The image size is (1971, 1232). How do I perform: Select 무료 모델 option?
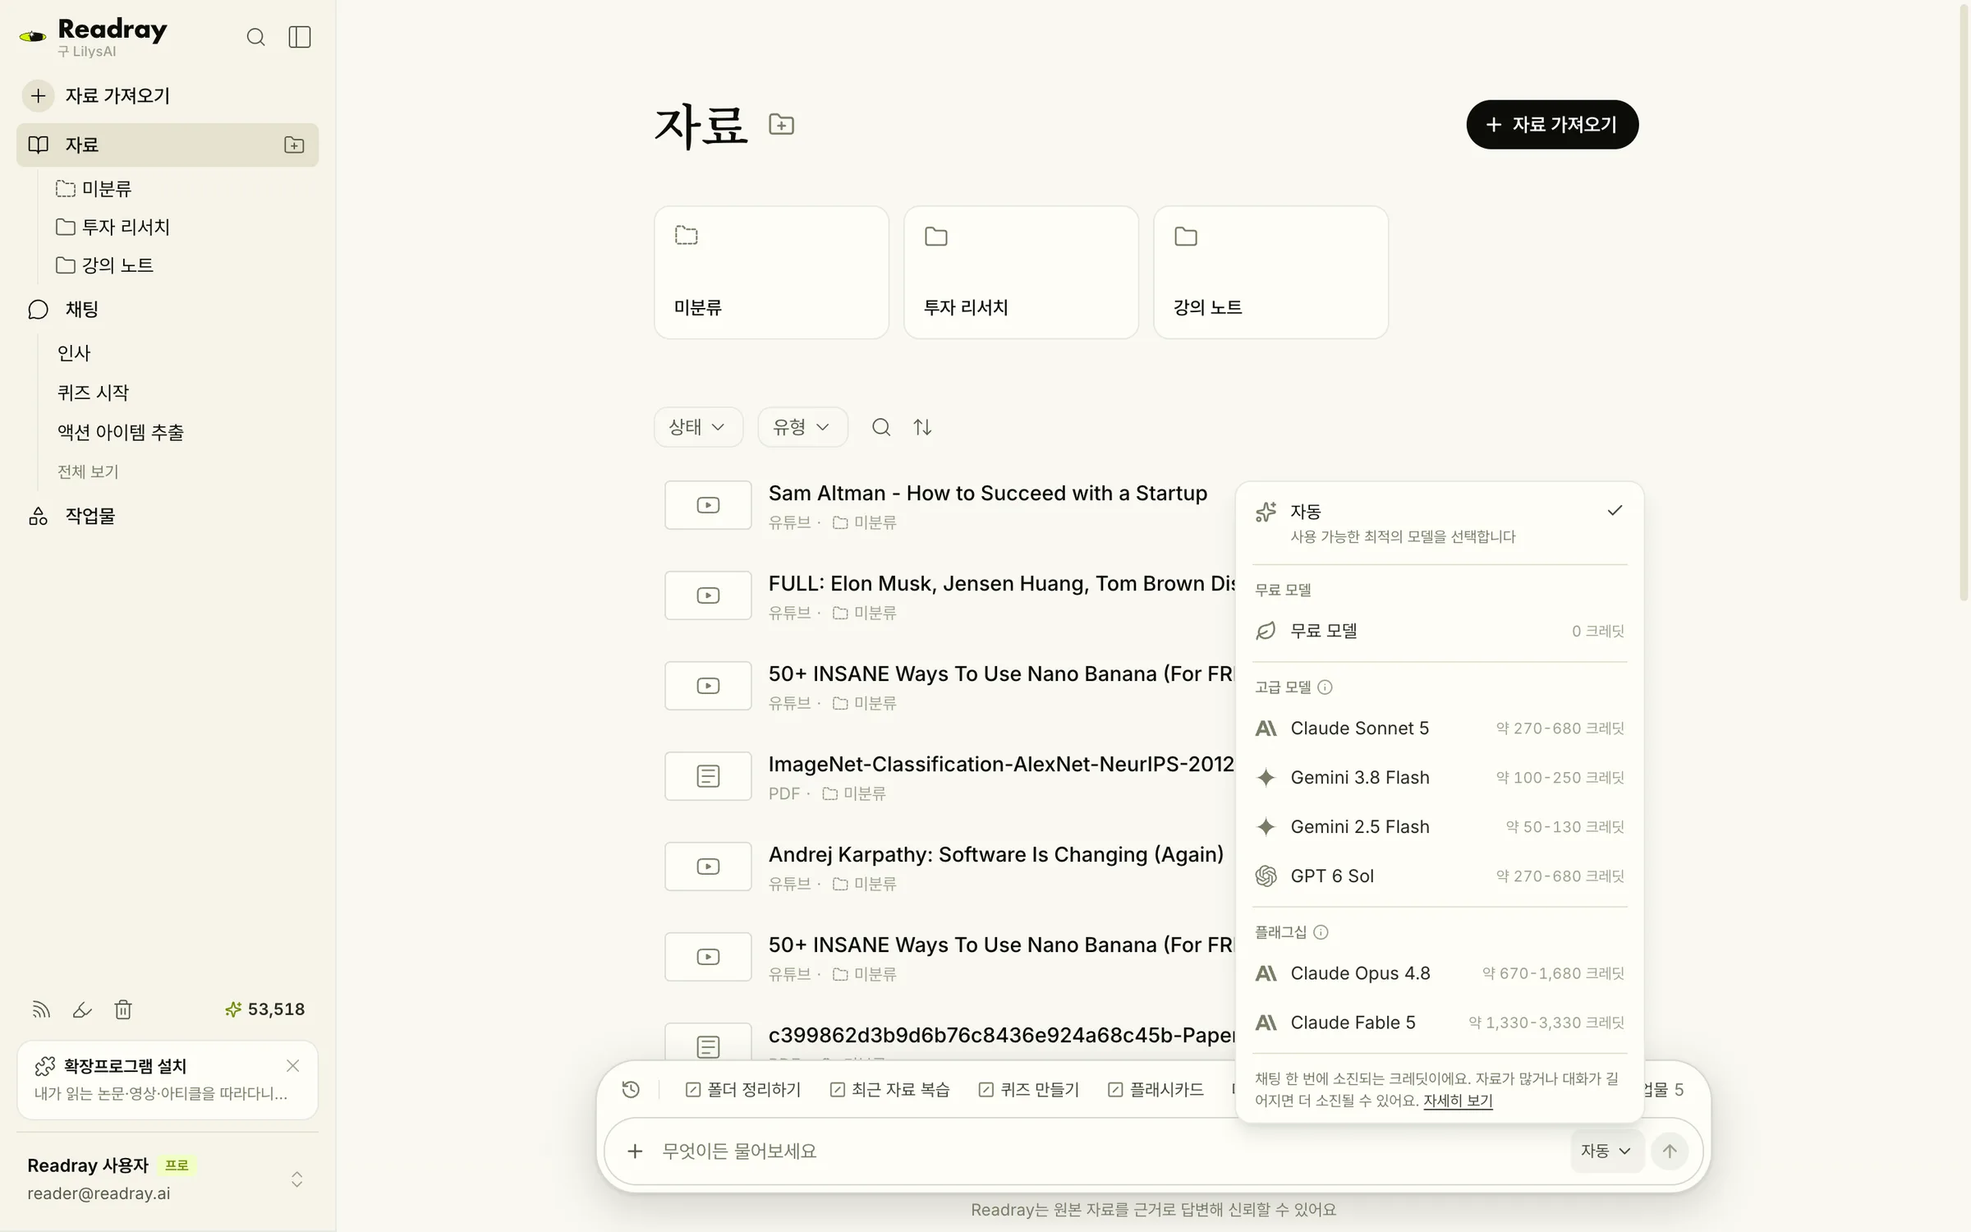click(x=1440, y=631)
